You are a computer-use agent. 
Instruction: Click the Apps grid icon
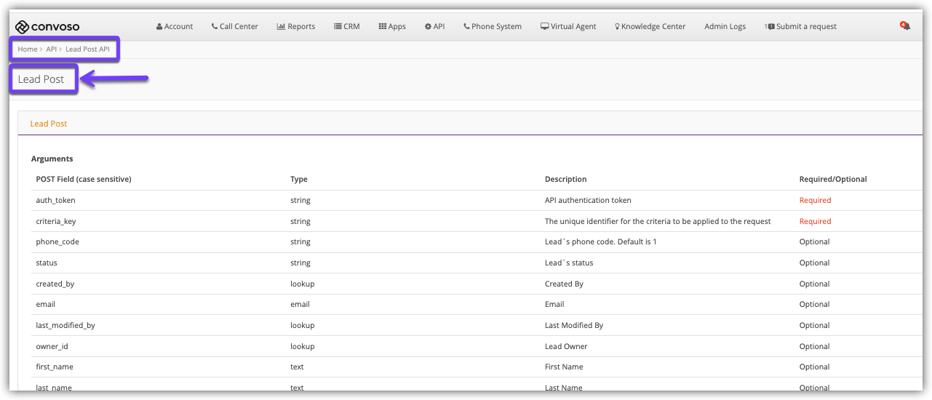tap(382, 27)
